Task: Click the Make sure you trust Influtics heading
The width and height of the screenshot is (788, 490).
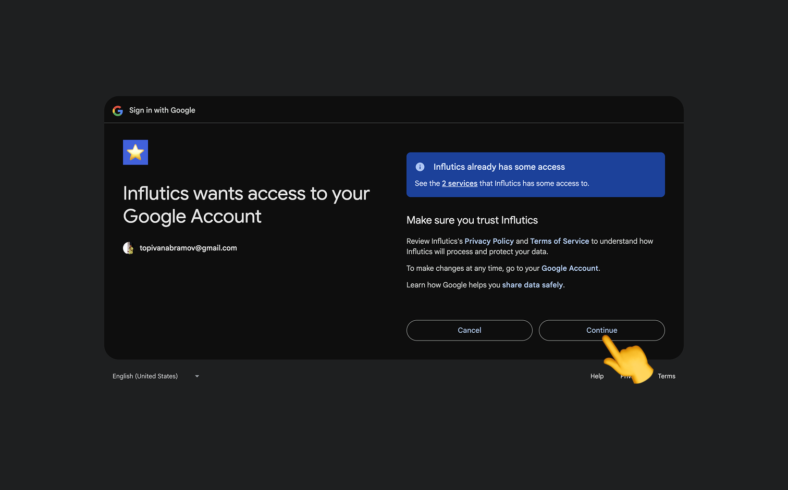Action: click(472, 220)
